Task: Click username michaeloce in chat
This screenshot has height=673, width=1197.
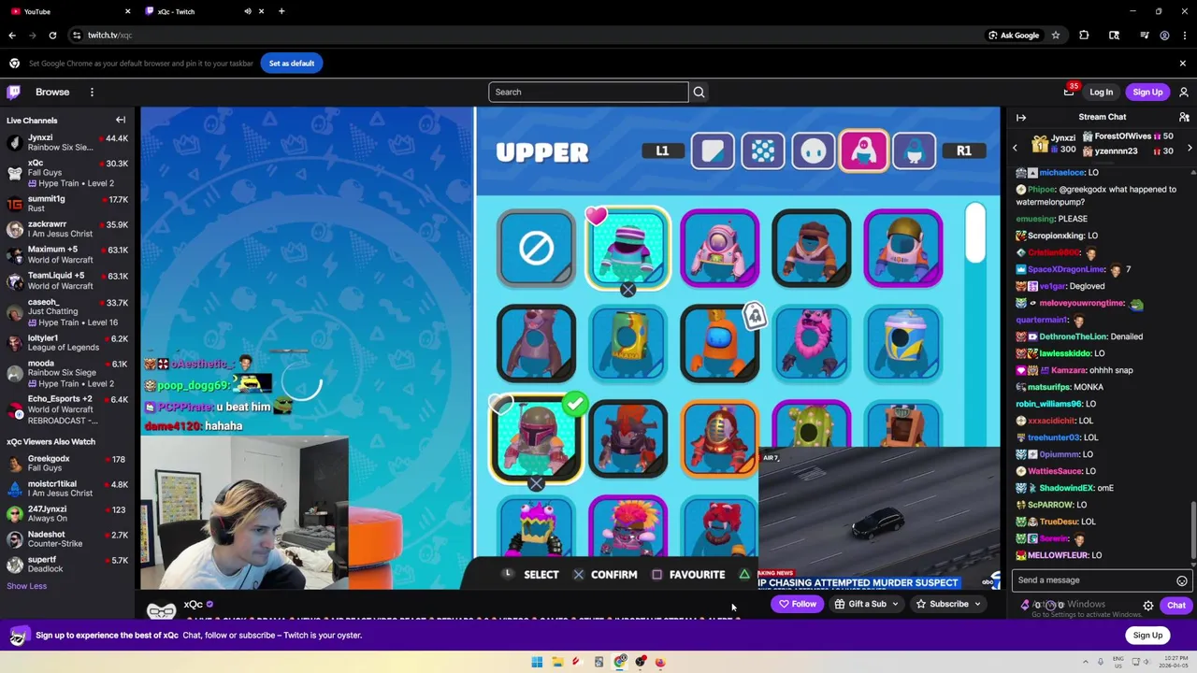Action: click(1061, 173)
